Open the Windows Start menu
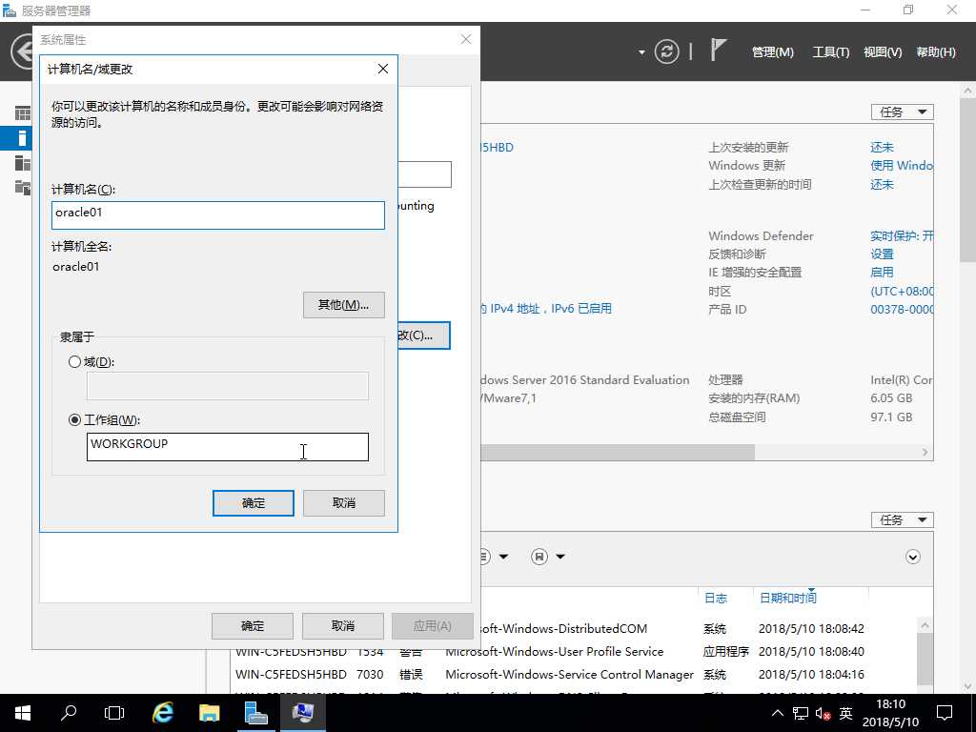This screenshot has width=976, height=732. click(x=23, y=713)
